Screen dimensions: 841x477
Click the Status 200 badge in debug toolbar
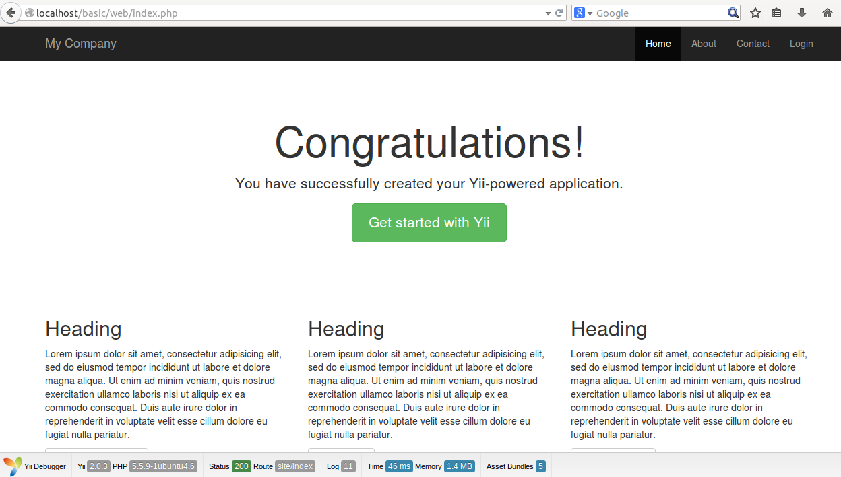(x=241, y=466)
